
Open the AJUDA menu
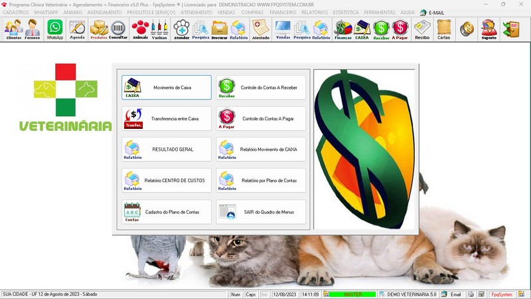tap(408, 13)
